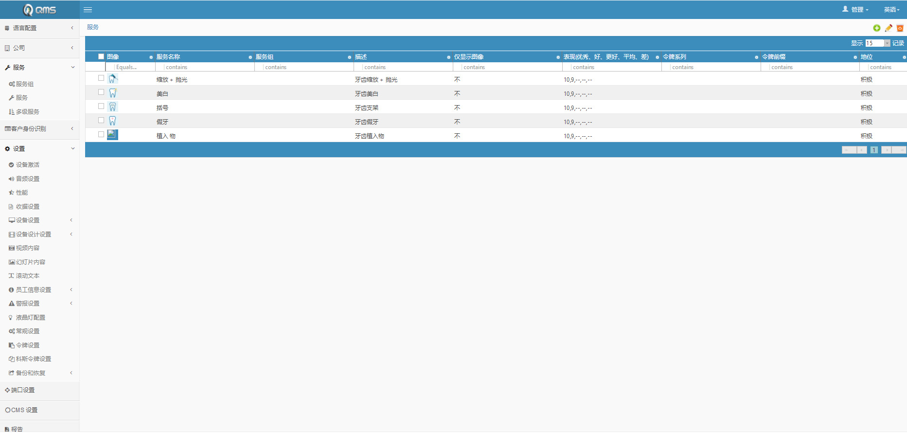Click the 服务名称 filter input field
Screen dimensions: 907x434
pos(209,67)
